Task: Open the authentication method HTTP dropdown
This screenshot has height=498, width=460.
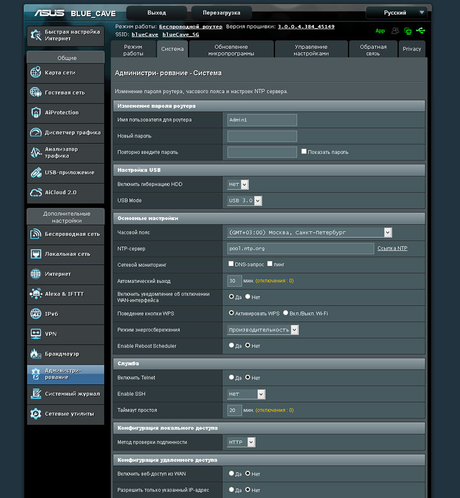Action: pyautogui.click(x=241, y=442)
